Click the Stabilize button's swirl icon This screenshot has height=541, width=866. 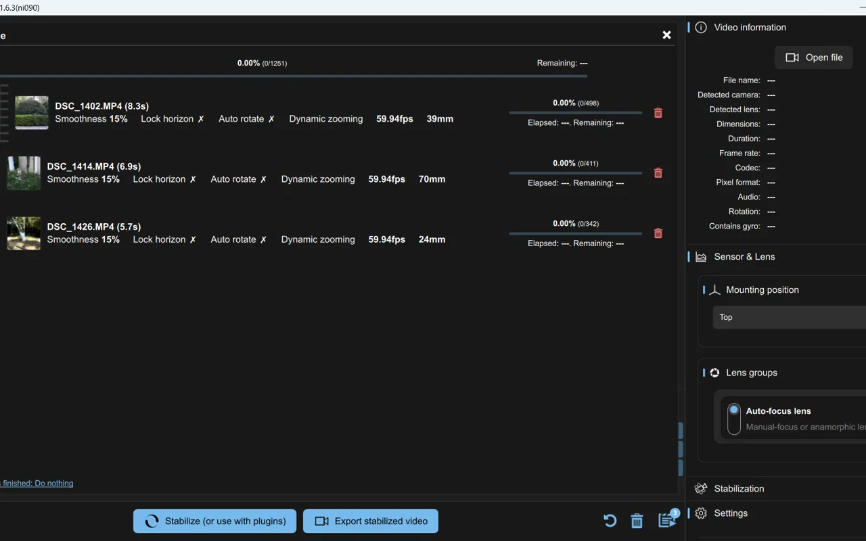coord(152,521)
